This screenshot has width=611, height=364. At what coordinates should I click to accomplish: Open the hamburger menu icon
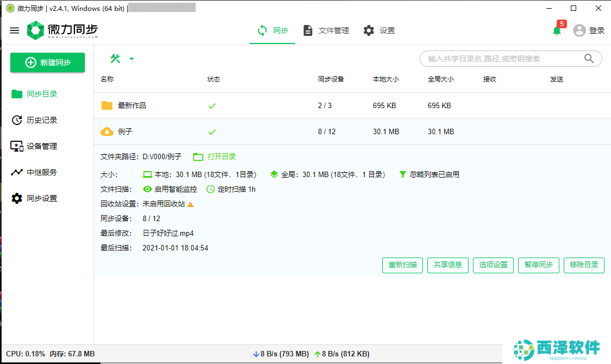15,30
